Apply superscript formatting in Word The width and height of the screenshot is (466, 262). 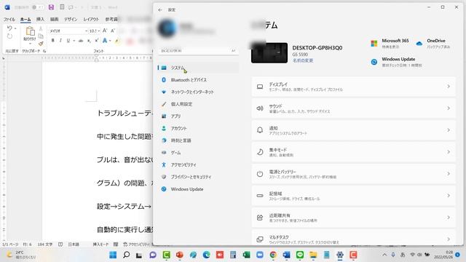(97, 41)
